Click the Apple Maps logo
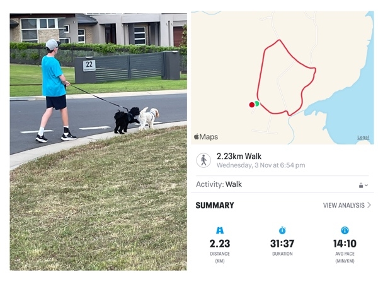Screen dimensions: 378x284 [206, 137]
